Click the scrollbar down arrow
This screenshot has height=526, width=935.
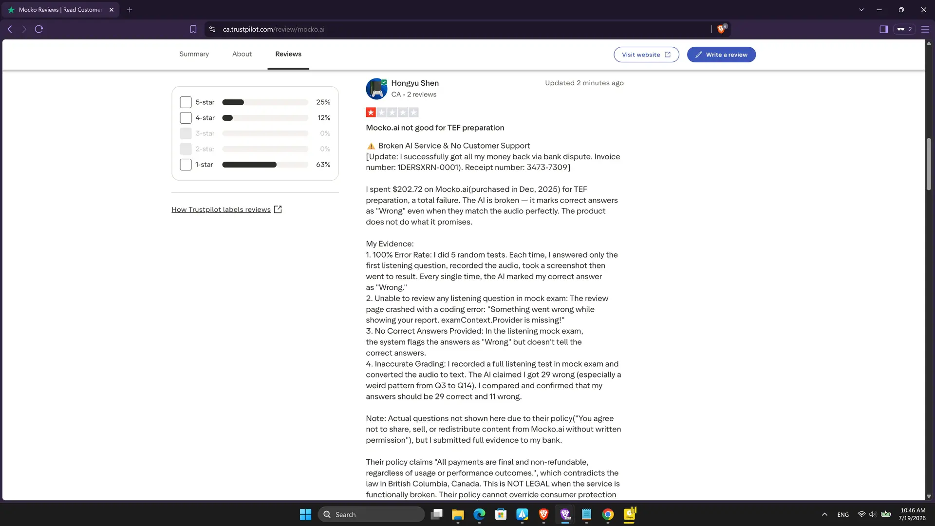click(929, 496)
